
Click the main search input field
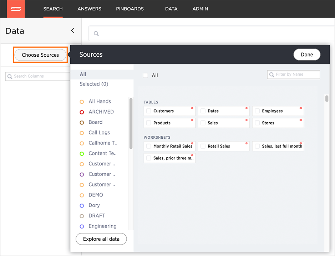tap(212, 34)
